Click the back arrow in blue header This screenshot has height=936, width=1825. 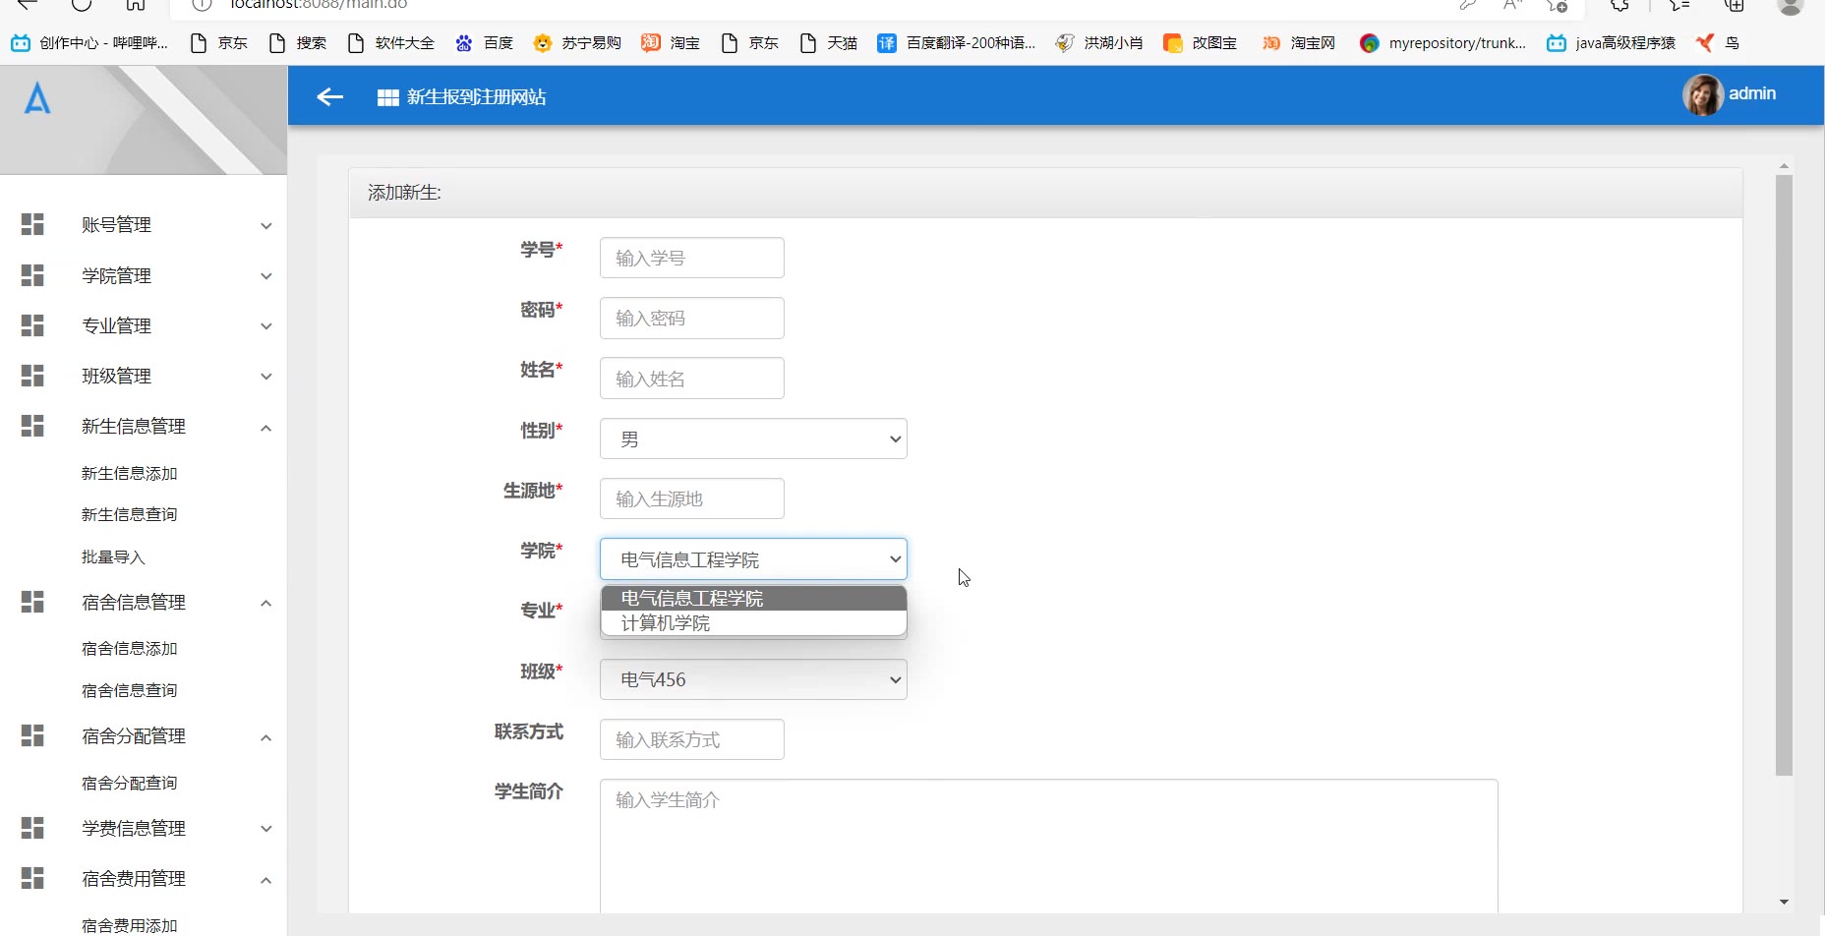pos(329,96)
